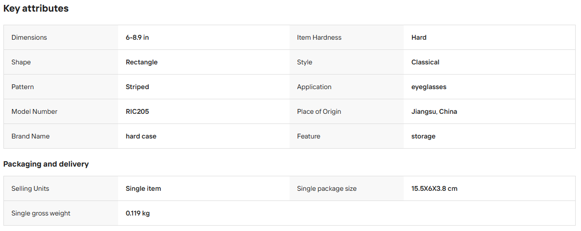Select the Single item selling units value

click(x=143, y=188)
